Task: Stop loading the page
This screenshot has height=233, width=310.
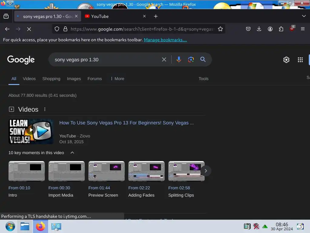Action: (x=29, y=29)
